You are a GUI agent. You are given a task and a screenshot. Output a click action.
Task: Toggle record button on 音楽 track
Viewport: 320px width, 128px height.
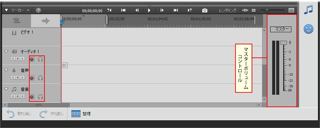pos(32,97)
